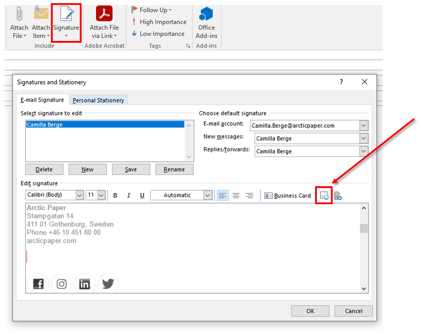421x336 pixels.
Task: Switch to the E-mail Signature tab
Action: pyautogui.click(x=42, y=100)
